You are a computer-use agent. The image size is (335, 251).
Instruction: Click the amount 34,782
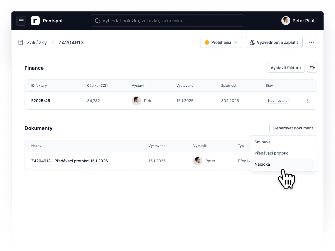(x=94, y=101)
